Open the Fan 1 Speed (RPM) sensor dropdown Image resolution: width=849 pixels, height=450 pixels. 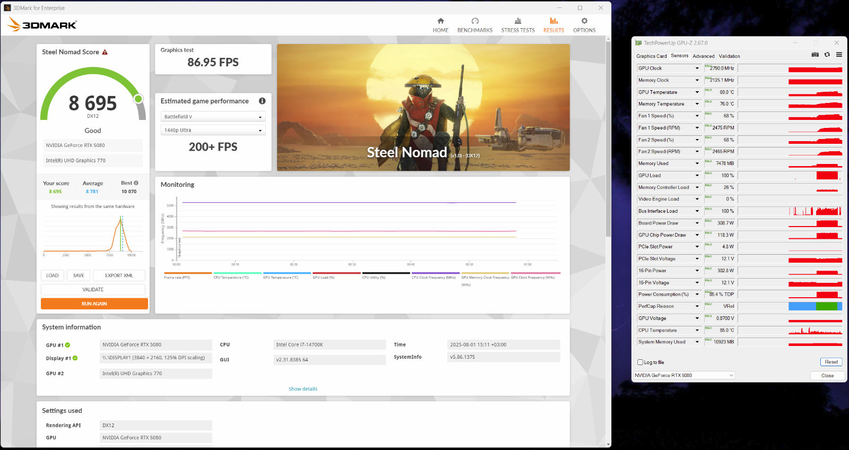(x=697, y=128)
